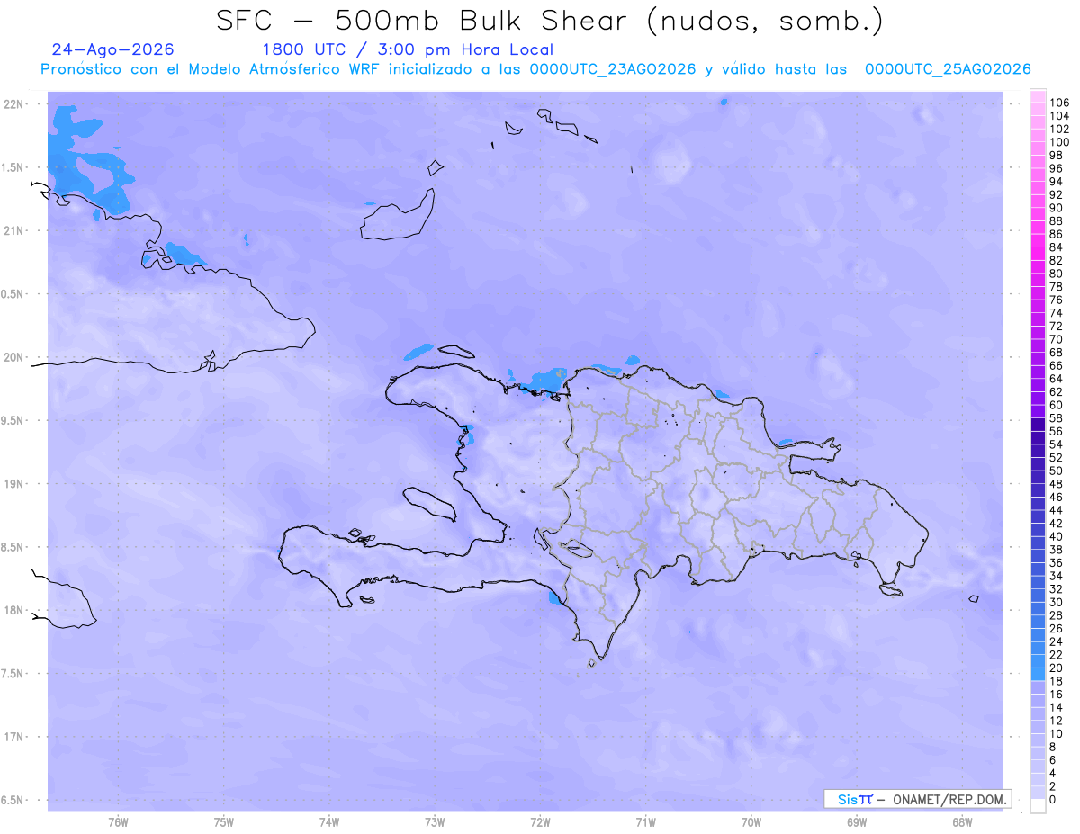The image size is (1080, 834).
Task: Click the legend value '90'
Action: click(x=1057, y=208)
